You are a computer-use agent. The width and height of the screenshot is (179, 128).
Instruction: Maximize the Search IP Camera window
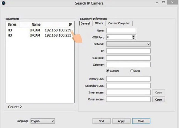pyautogui.click(x=164, y=2)
